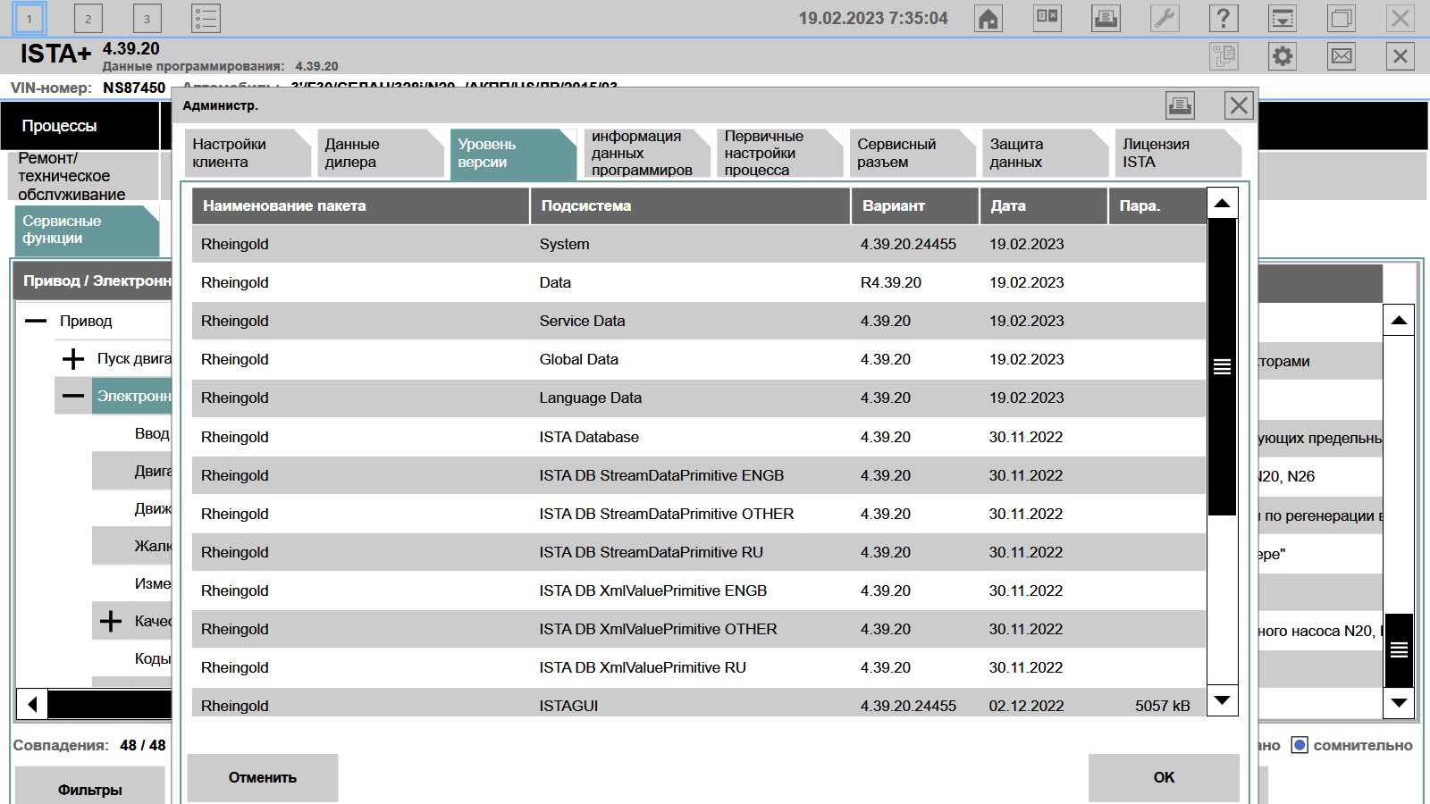Select the Service Data row
Viewport: 1430px width, 804px height.
click(x=699, y=321)
